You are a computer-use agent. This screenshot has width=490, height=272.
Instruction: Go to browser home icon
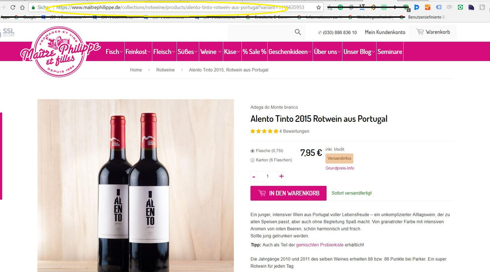click(22, 7)
